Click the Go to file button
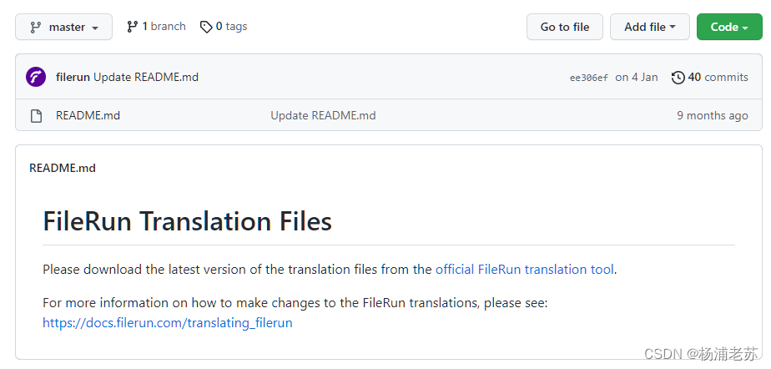The image size is (771, 369). click(x=564, y=27)
